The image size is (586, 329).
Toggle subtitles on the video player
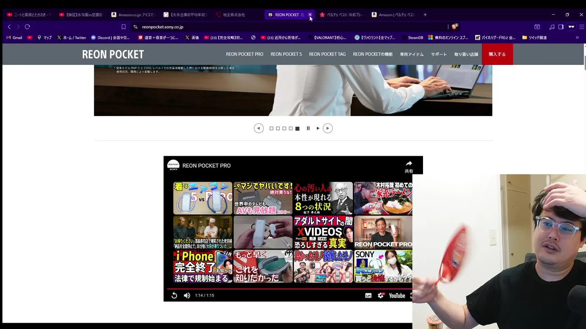(x=368, y=296)
